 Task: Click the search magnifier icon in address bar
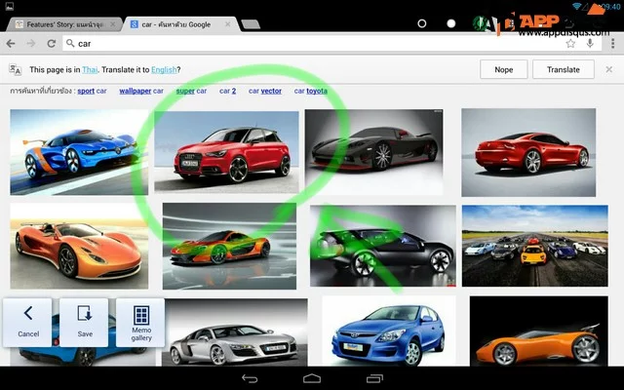(x=70, y=43)
